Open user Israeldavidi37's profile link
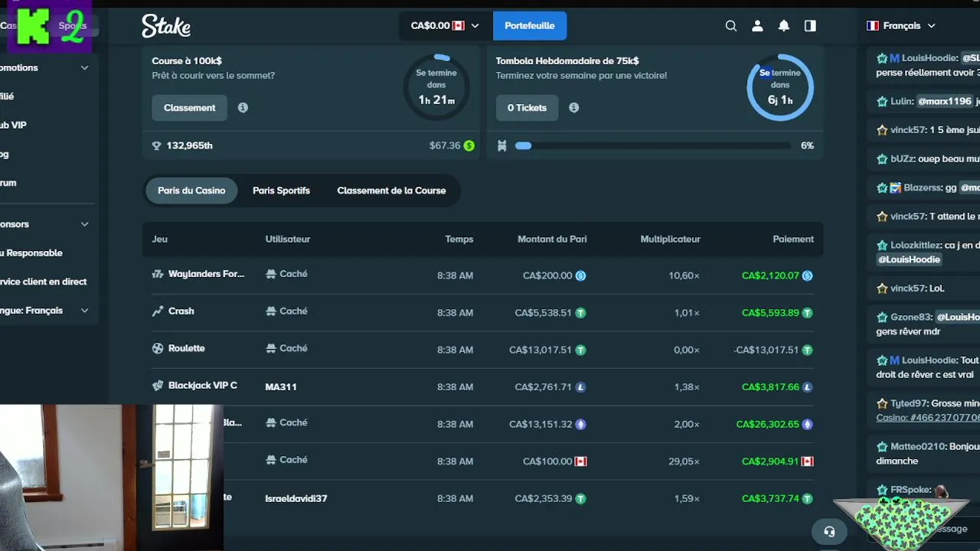Screen dimensions: 980x551 [296, 499]
